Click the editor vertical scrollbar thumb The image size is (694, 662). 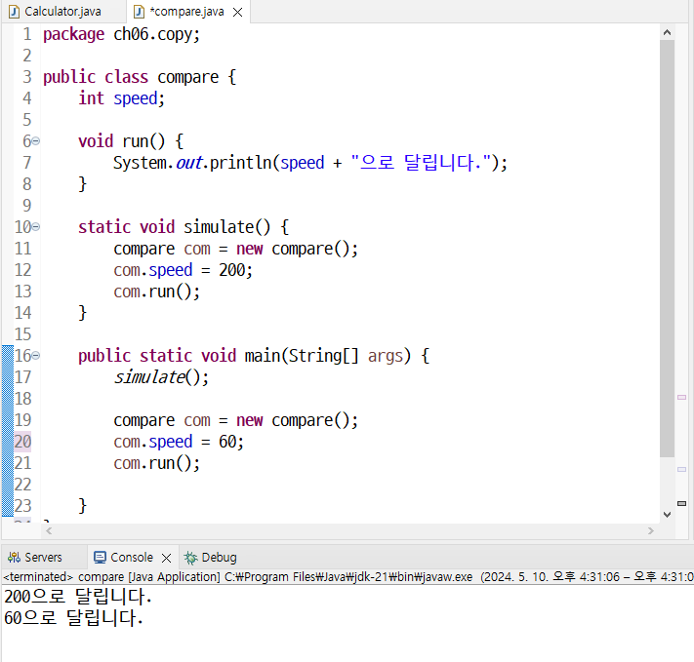[x=667, y=249]
